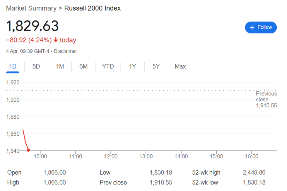Show the 1Y chart view
This screenshot has width=287, height=191.
132,66
